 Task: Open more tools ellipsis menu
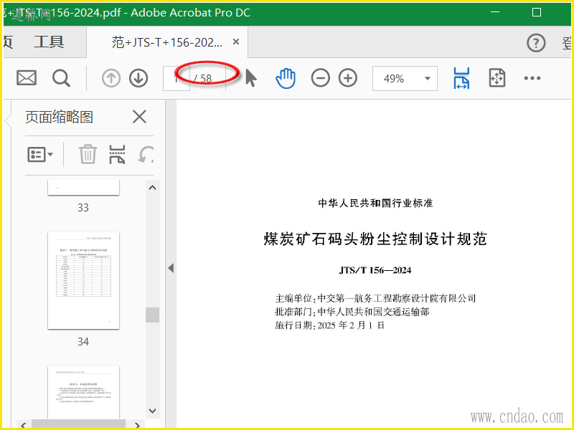pyautogui.click(x=532, y=78)
